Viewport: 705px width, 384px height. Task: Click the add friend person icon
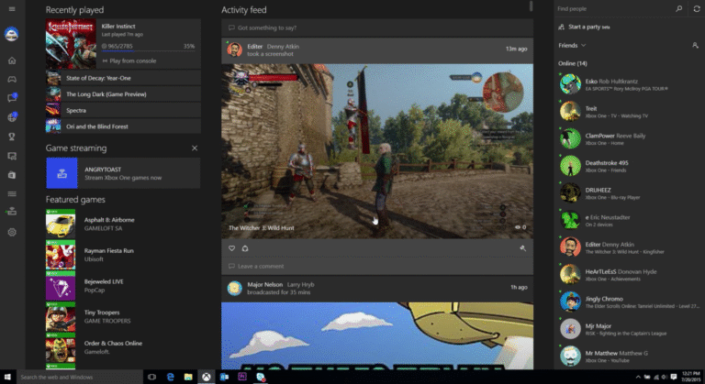coord(695,45)
